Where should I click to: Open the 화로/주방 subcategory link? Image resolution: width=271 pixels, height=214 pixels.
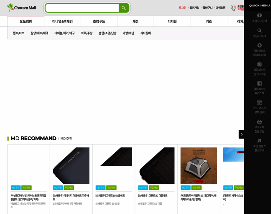tap(87, 33)
